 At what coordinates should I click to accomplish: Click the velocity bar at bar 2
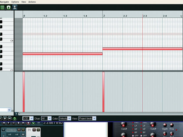point(103,92)
